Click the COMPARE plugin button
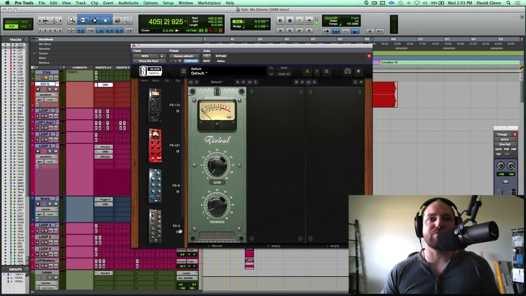Image resolution: width=526 pixels, height=296 pixels. [191, 61]
